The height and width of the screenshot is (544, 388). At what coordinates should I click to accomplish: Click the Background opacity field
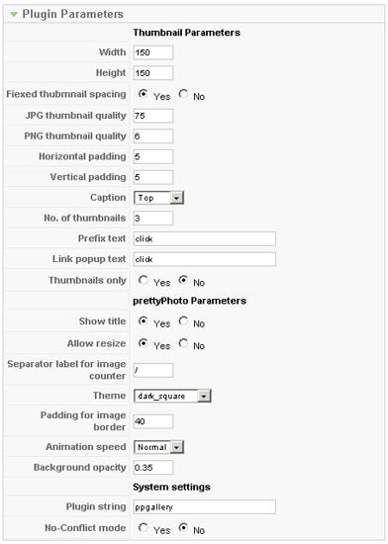pos(153,468)
